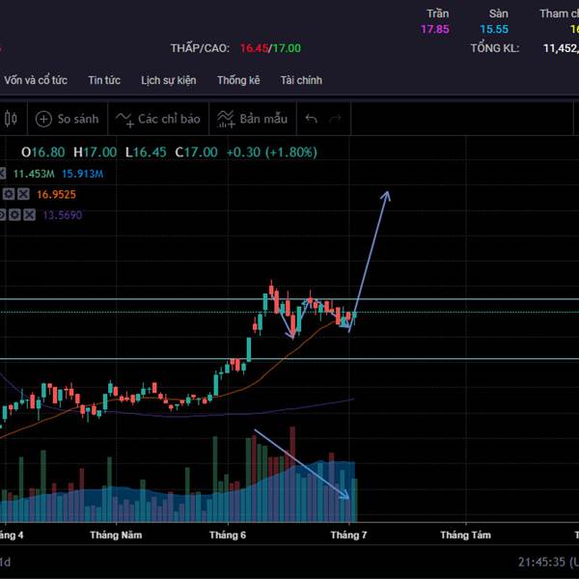579x579 pixels.
Task: Click the Sàn floor price 15.55
Action: click(494, 29)
